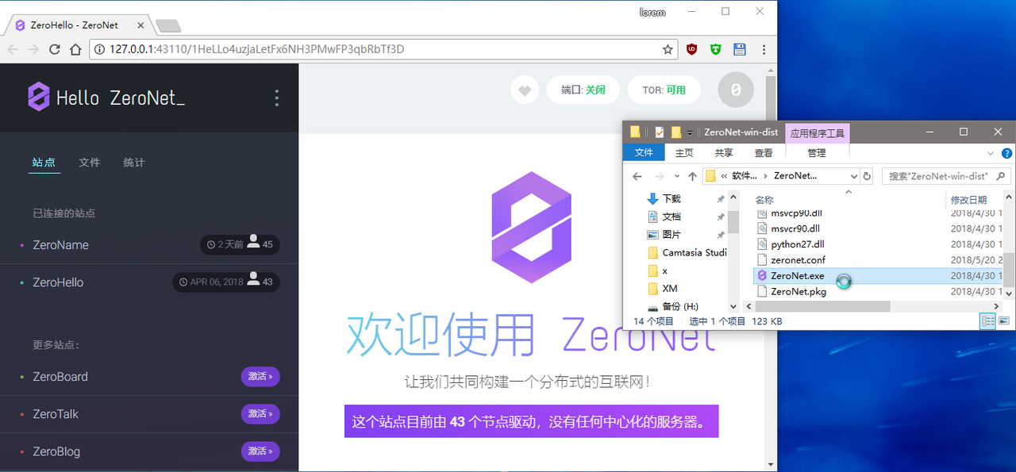The image size is (1016, 472).
Task: Expand the address bar history dropdown
Action: click(853, 176)
